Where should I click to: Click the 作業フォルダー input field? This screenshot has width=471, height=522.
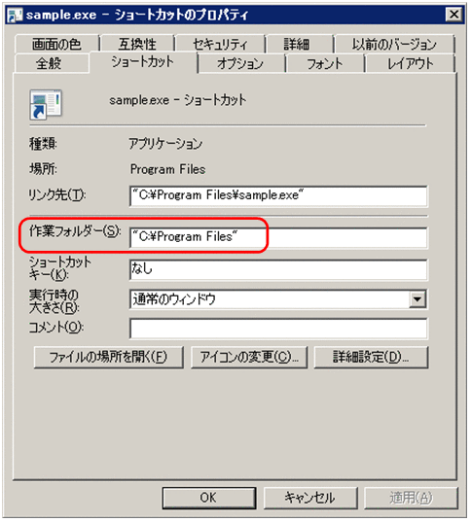278,237
